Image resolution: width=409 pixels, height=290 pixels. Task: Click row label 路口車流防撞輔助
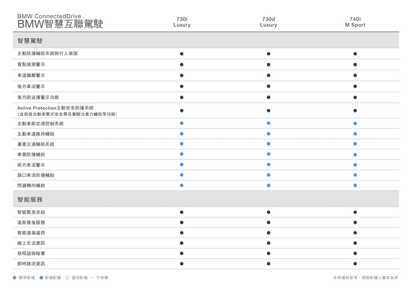[x=36, y=175]
